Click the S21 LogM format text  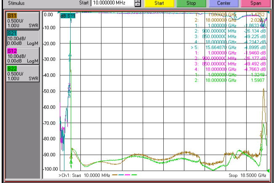click(32, 43)
